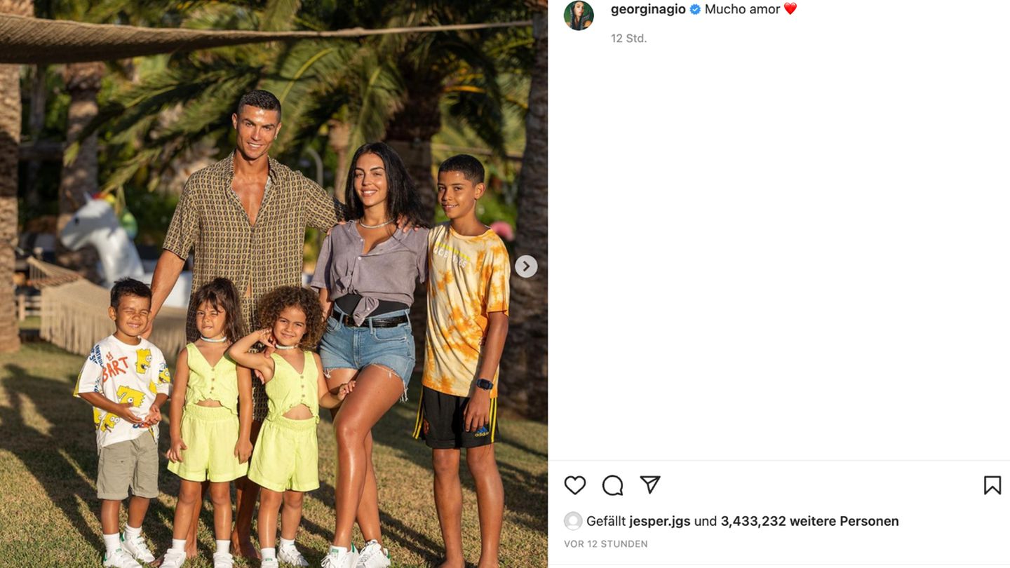Open the georginagio username link

(648, 9)
